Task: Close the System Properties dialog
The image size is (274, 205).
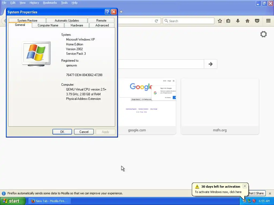Action: (x=114, y=12)
